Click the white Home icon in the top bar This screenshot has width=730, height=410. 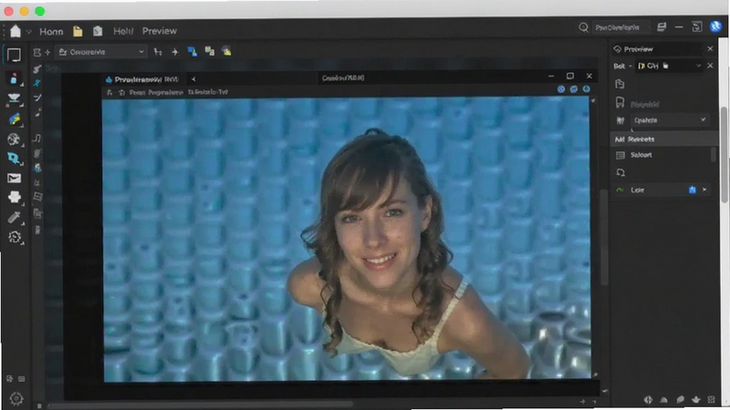click(16, 31)
